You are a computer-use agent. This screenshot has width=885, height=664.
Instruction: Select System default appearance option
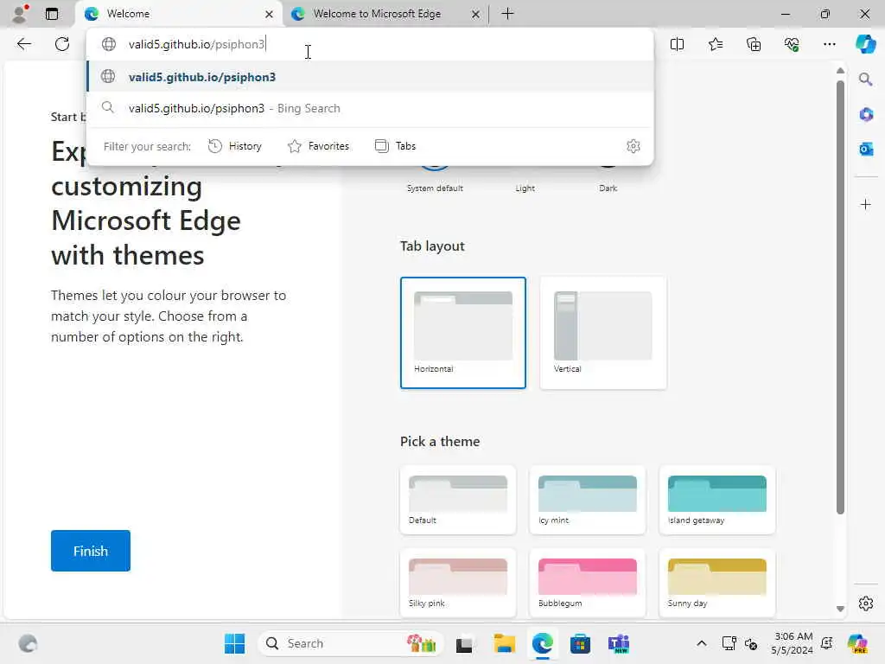(x=435, y=188)
